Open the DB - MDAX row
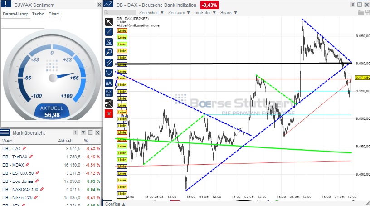370x206 pixels. (x=51, y=165)
